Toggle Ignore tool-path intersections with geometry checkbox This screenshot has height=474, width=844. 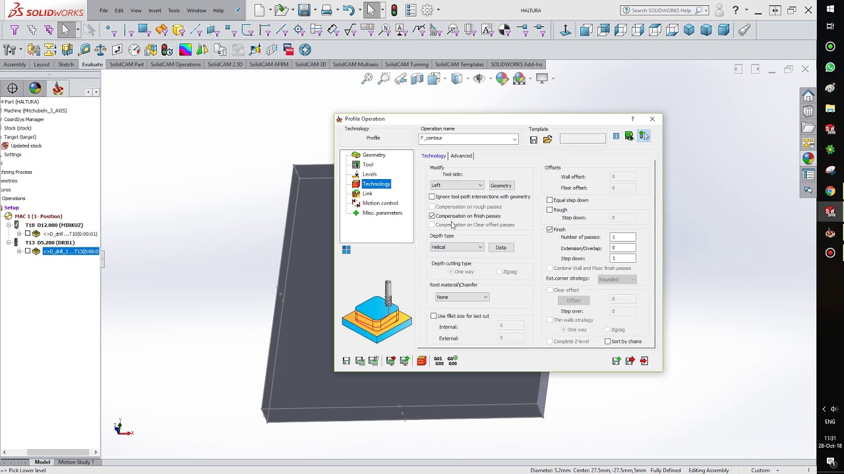(x=433, y=196)
